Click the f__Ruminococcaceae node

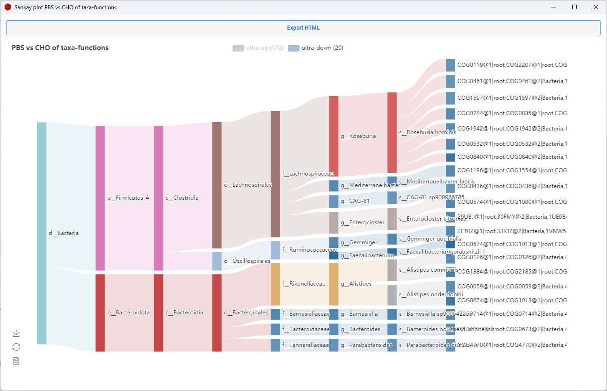[x=275, y=250]
